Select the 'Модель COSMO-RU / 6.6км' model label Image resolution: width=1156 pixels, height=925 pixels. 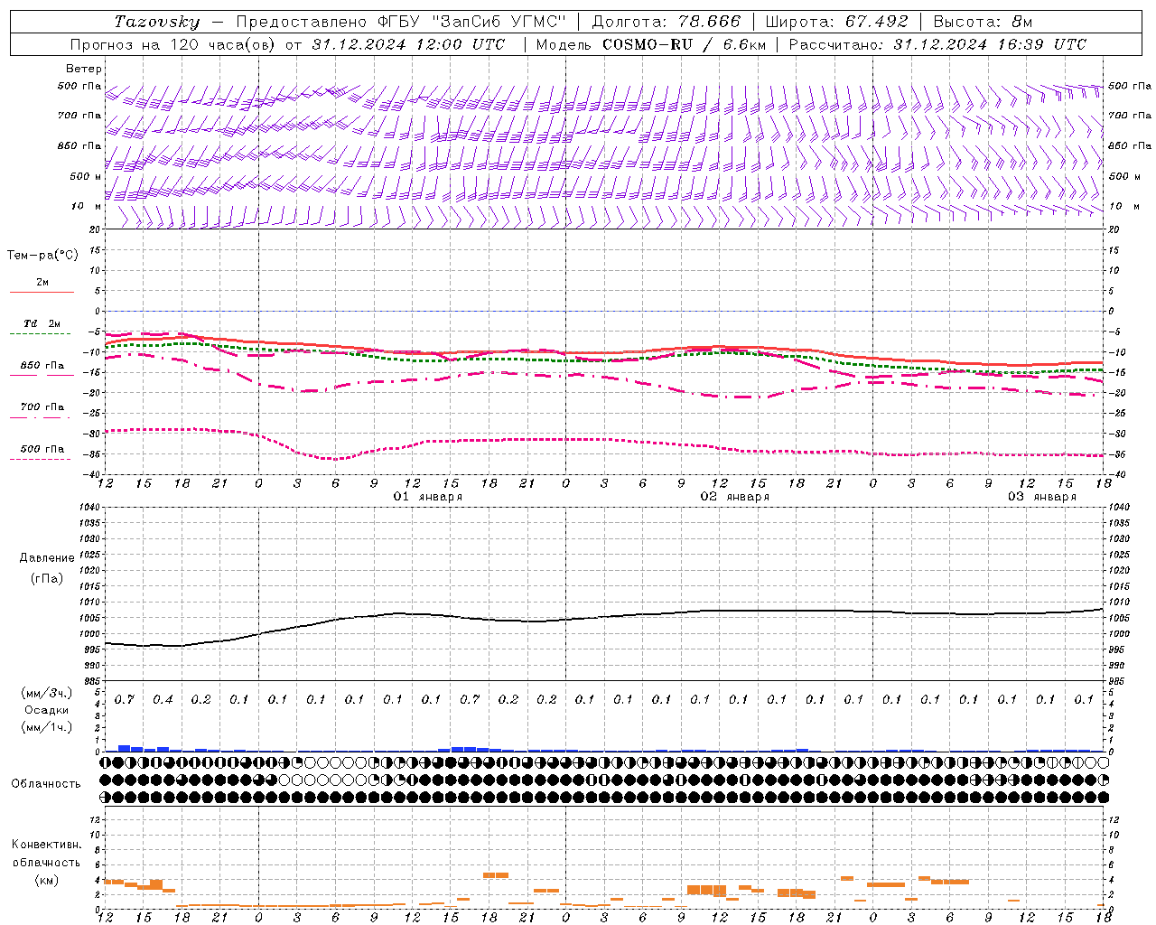650,44
